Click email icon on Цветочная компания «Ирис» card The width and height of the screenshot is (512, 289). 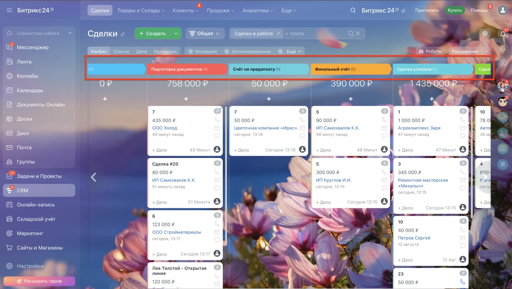[x=302, y=128]
